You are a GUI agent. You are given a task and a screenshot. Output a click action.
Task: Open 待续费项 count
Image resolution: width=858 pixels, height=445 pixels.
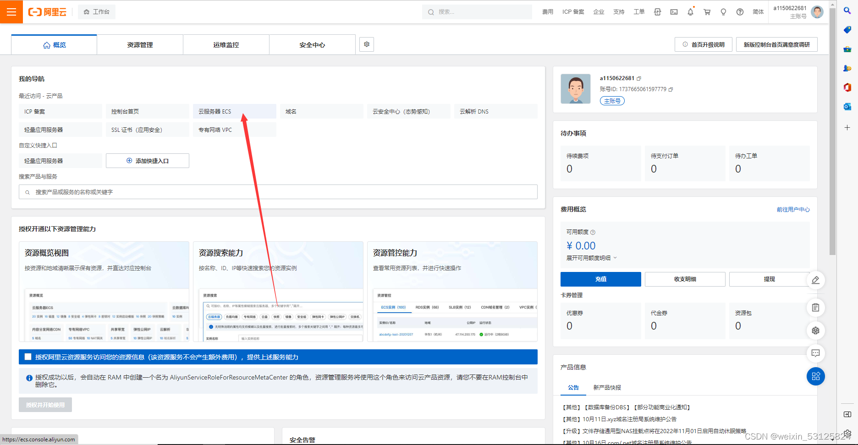[x=569, y=169]
